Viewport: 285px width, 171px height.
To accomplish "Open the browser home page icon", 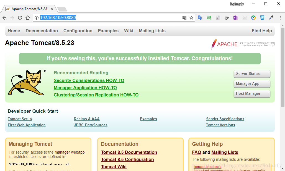I will [28, 18].
